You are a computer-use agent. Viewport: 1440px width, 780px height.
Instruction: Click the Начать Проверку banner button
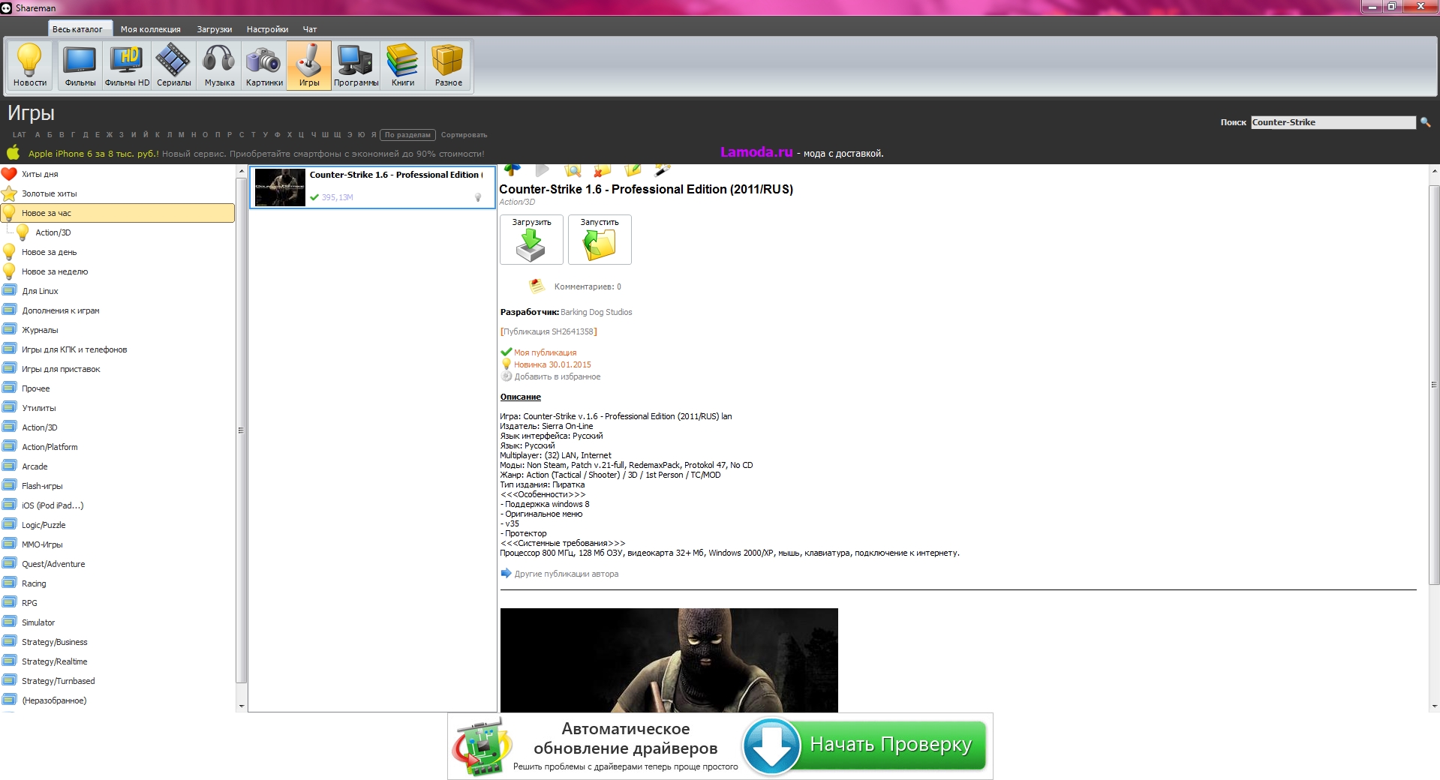pyautogui.click(x=864, y=745)
